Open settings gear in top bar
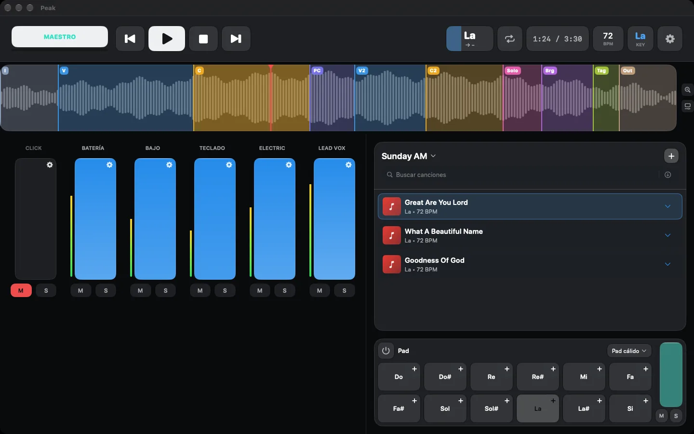 click(670, 39)
